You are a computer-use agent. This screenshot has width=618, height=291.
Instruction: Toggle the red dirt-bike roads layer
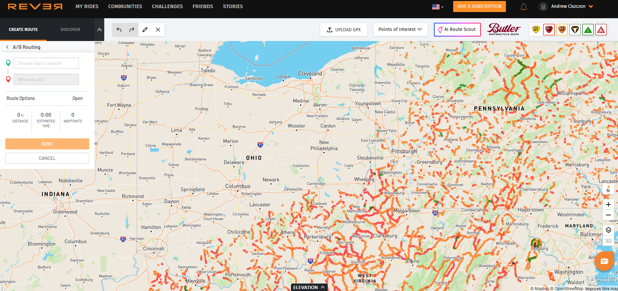tap(601, 30)
